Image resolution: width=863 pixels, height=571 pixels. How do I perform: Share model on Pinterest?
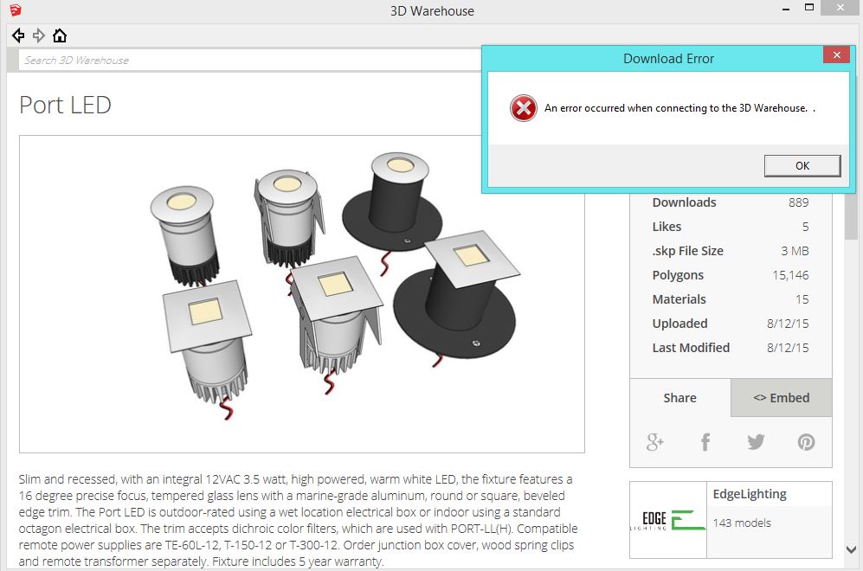tap(806, 442)
